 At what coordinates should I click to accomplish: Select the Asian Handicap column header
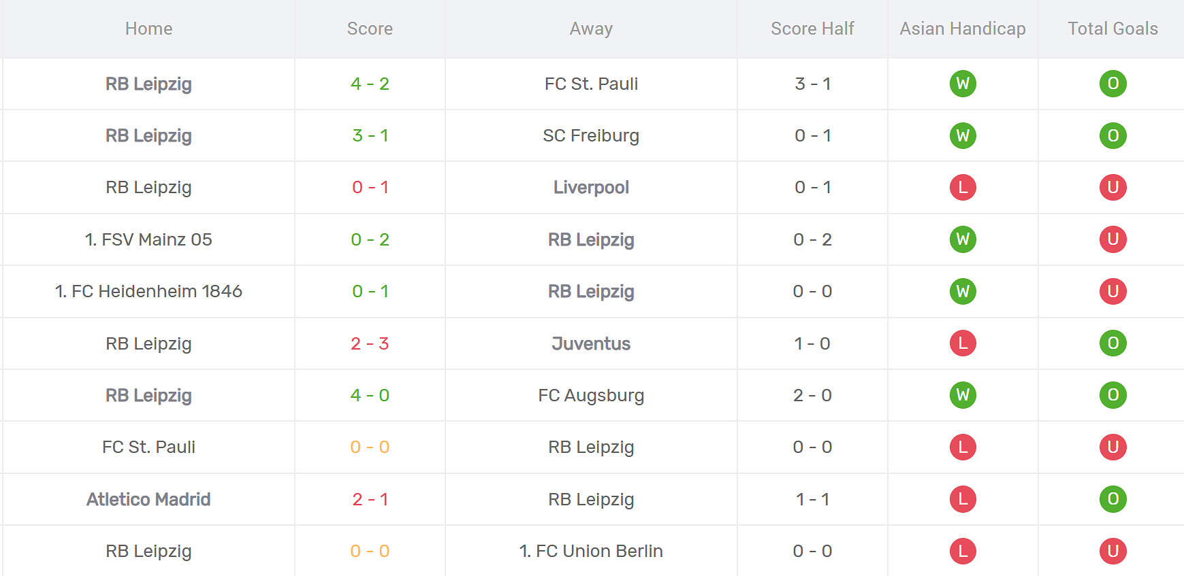[962, 29]
